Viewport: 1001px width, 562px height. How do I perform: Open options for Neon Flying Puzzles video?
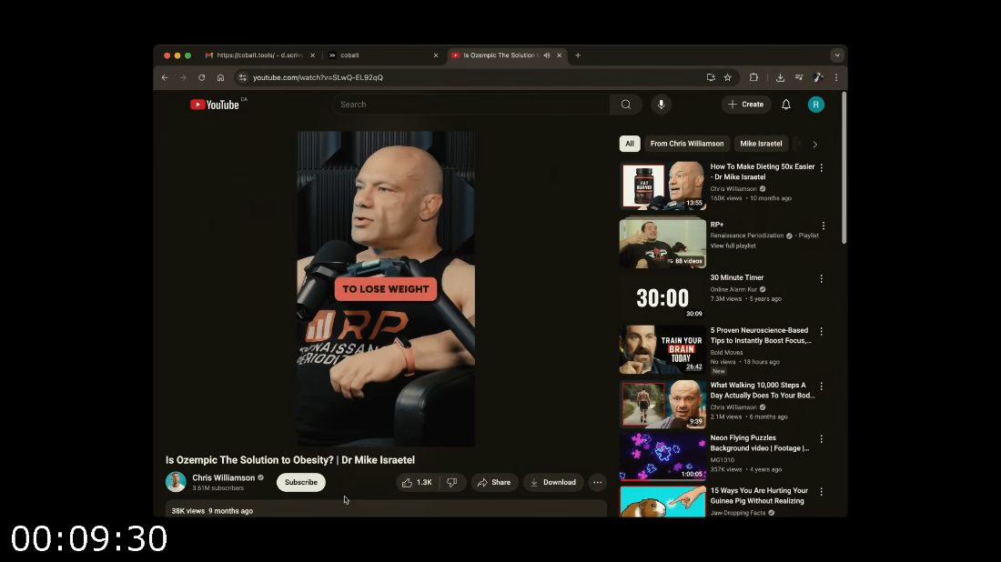click(x=822, y=439)
